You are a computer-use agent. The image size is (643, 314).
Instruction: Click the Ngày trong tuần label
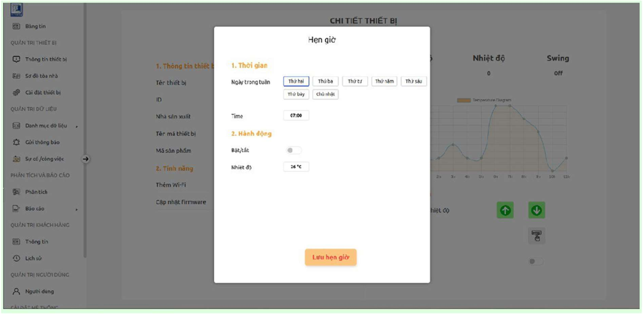(x=251, y=82)
